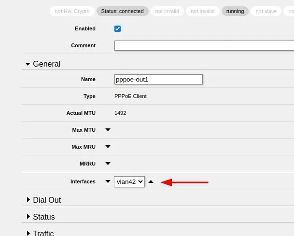The width and height of the screenshot is (294, 236).
Task: Select the 'not slave' status badge
Action: [266, 11]
